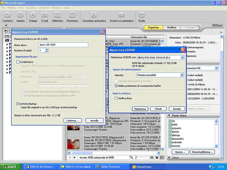Open the File menu
The image size is (227, 170).
point(3,8)
